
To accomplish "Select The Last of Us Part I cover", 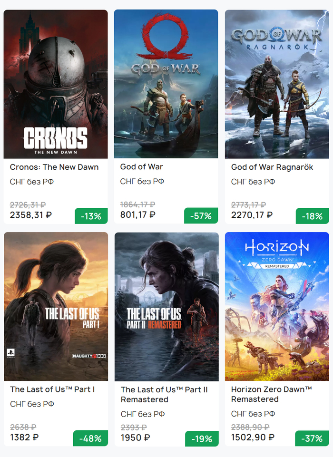I will coord(56,306).
